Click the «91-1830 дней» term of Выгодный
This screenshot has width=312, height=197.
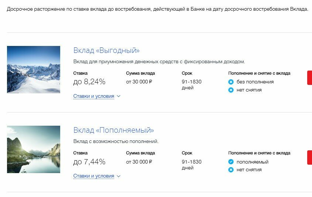click(192, 85)
